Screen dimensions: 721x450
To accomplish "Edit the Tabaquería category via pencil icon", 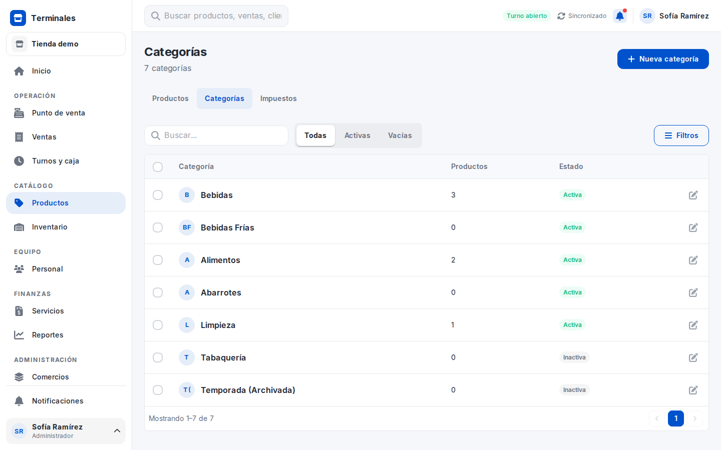I will (x=693, y=357).
